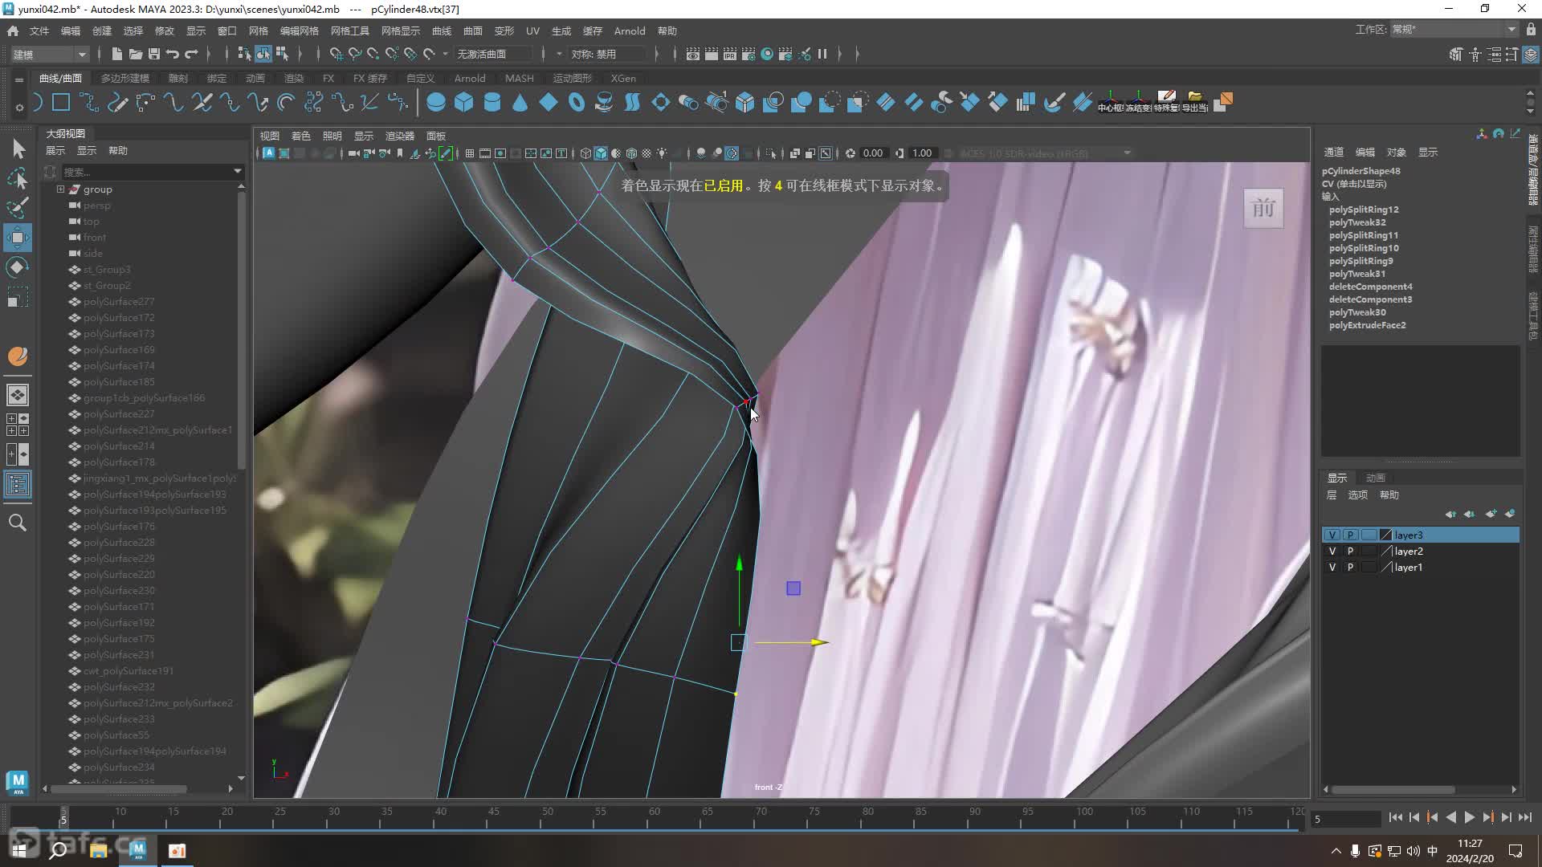Click the home icon in menu bar
Screen dimensions: 1542x867
click(x=13, y=31)
